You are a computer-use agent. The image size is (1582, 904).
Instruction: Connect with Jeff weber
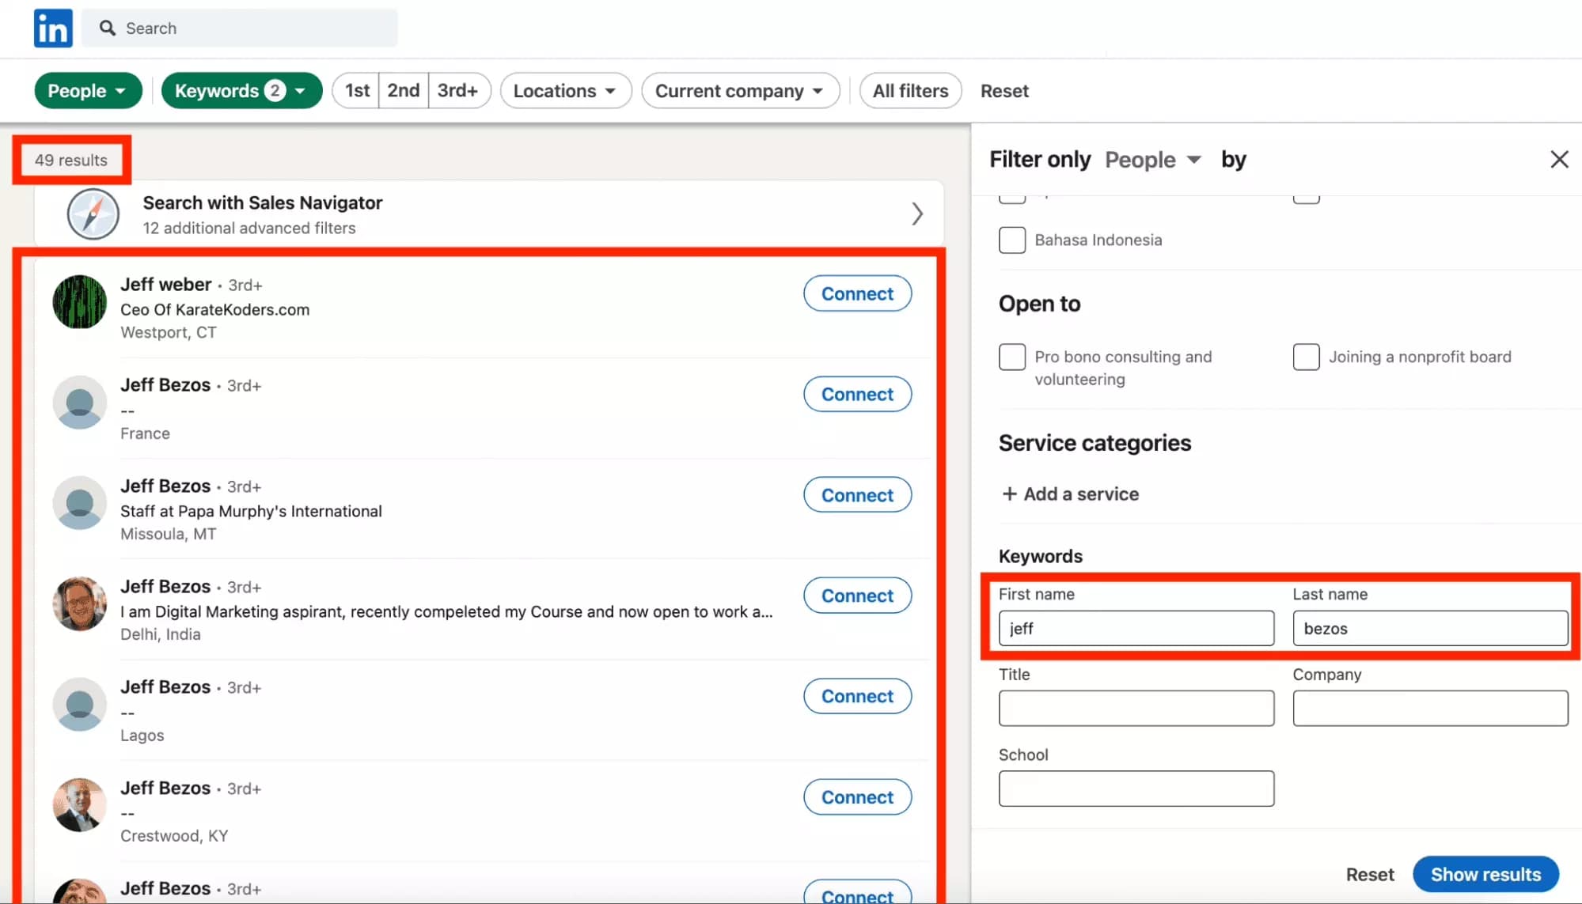point(856,294)
